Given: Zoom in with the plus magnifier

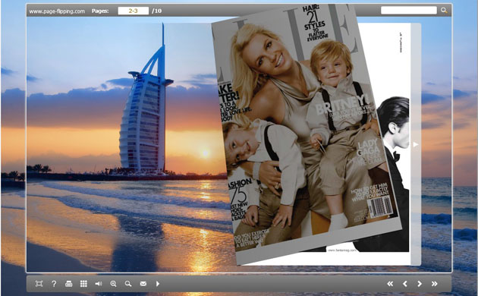Looking at the screenshot, I should click(x=113, y=284).
